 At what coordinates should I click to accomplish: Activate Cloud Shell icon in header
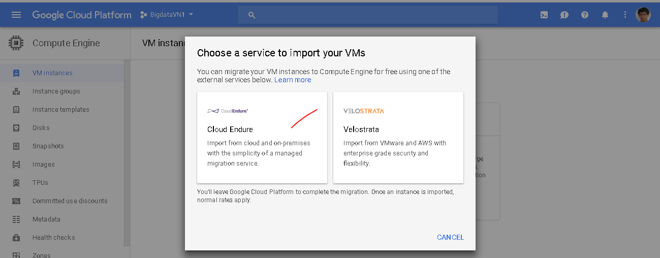[544, 15]
